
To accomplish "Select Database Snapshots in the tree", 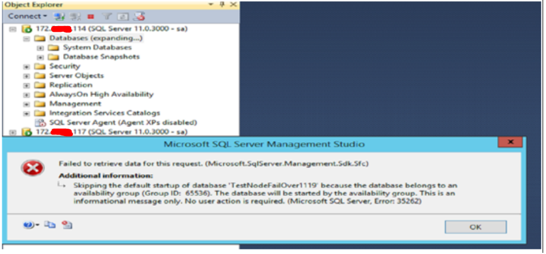I will [x=101, y=57].
